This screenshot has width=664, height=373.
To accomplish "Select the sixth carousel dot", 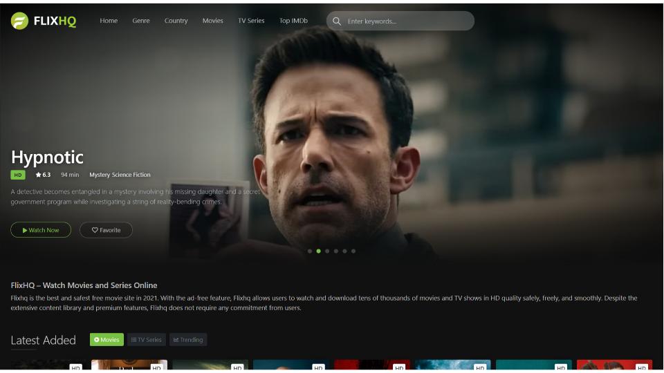I will (x=353, y=251).
